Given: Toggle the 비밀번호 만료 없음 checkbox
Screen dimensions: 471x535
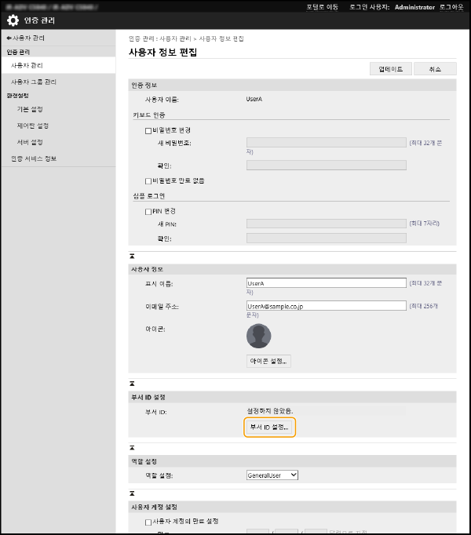Looking at the screenshot, I should 148,180.
